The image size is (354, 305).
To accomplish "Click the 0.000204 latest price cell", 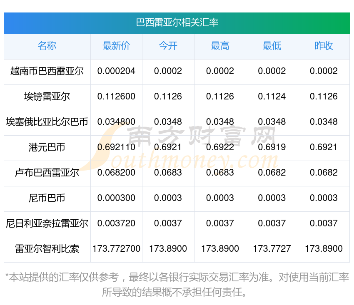I will (116, 71).
